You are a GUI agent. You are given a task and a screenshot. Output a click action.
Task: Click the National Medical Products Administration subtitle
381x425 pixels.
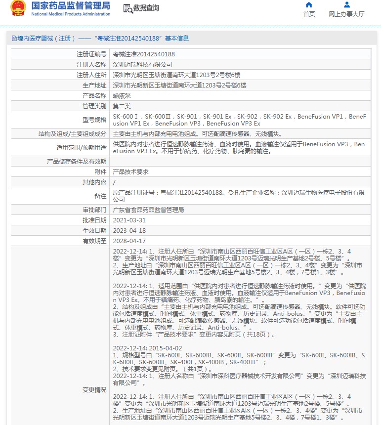tap(71, 14)
